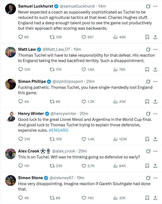Bookmark Samuel Luckhurst's tweet
Image resolution: width=162 pixels, height=204 pixels.
(147, 37)
